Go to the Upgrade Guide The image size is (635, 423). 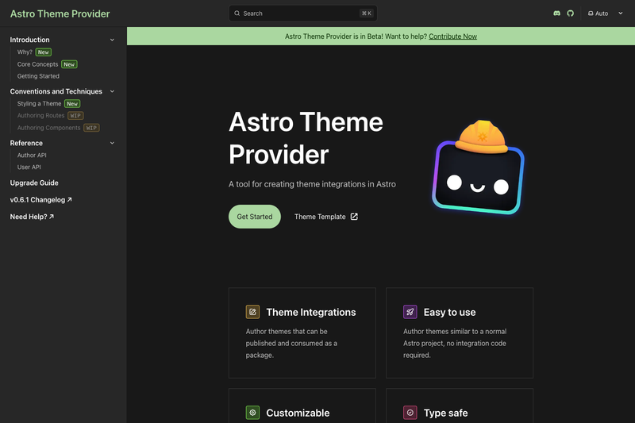(x=34, y=183)
